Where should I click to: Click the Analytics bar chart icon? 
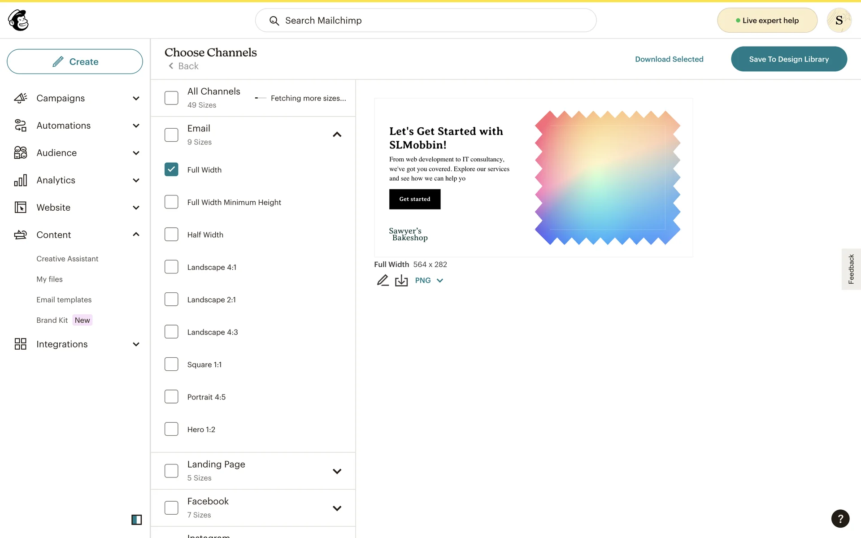[21, 180]
